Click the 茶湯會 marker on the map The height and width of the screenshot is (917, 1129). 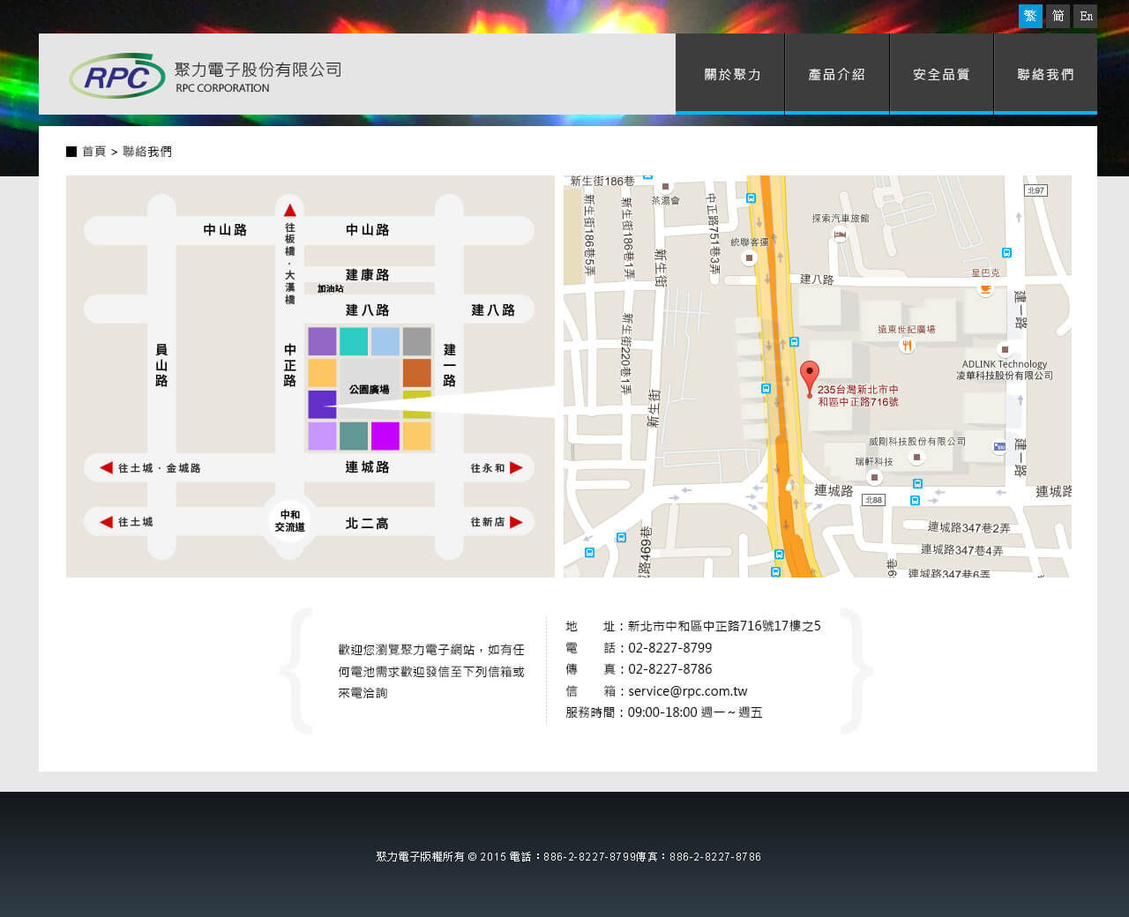pos(666,187)
